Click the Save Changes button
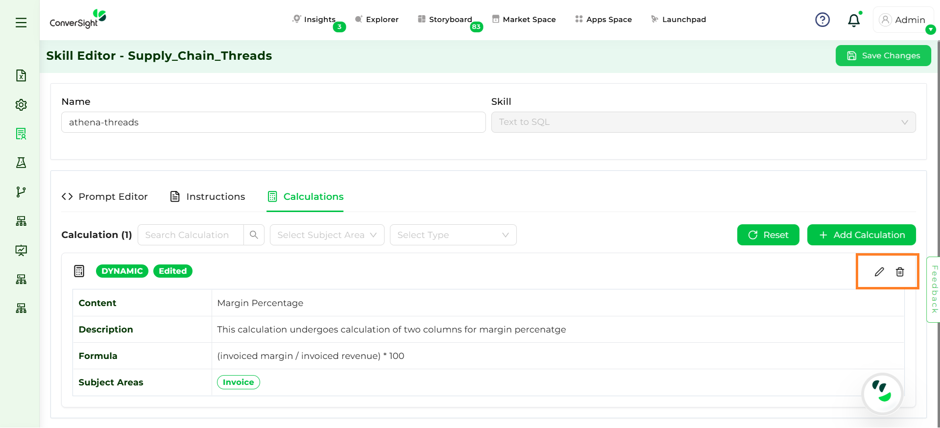This screenshot has width=940, height=428. coord(883,56)
